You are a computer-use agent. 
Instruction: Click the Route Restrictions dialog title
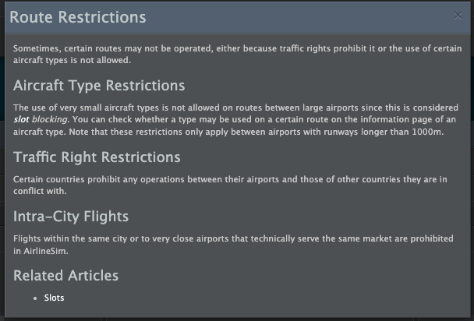pos(77,16)
